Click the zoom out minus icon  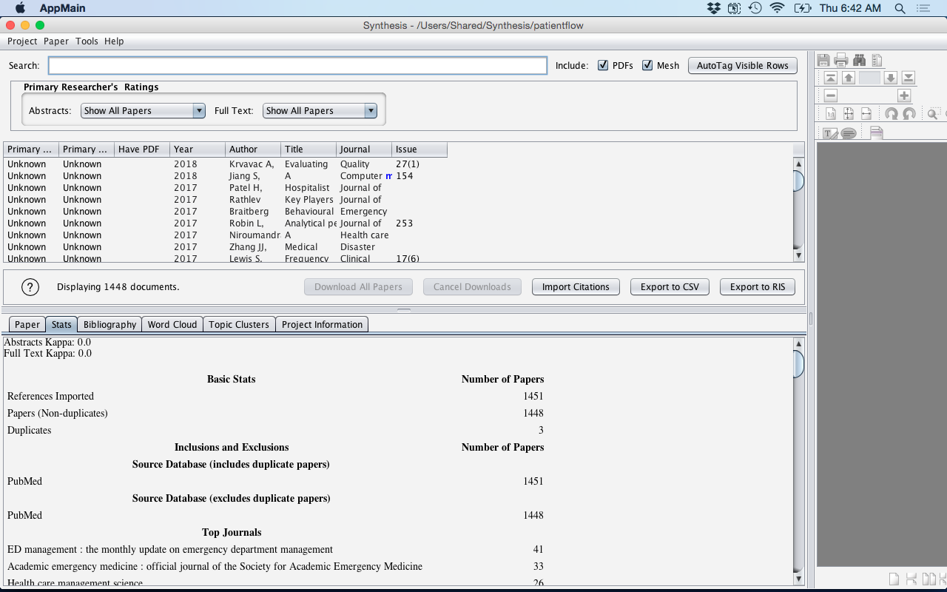tap(831, 95)
